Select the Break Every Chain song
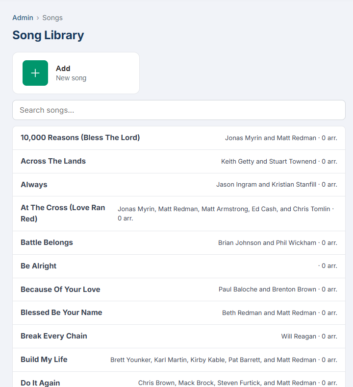The image size is (353, 387). pos(179,336)
